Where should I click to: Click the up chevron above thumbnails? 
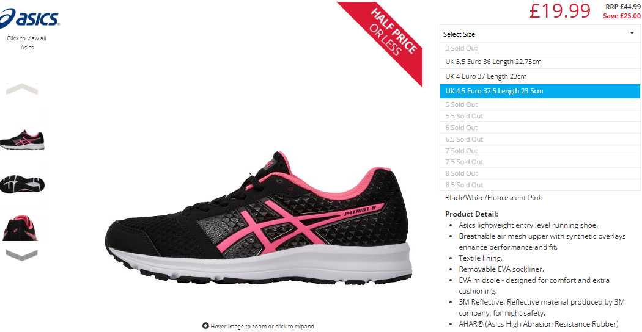tap(22, 88)
